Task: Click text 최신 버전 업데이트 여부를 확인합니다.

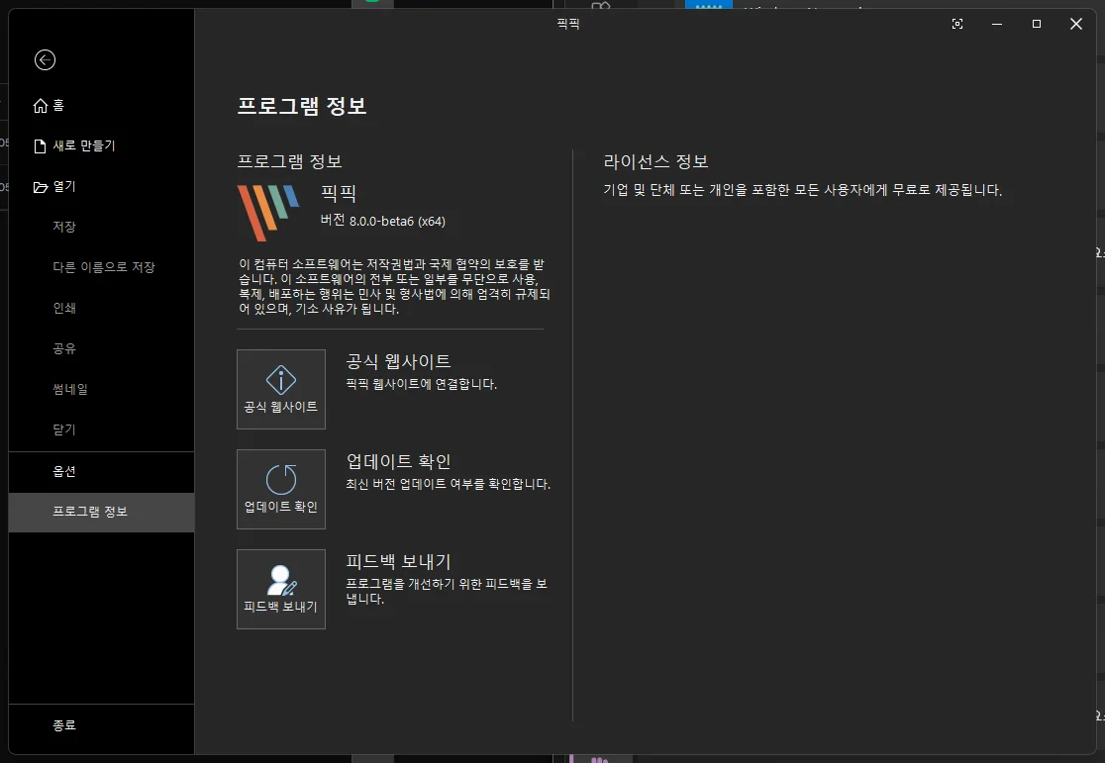Action: click(449, 485)
